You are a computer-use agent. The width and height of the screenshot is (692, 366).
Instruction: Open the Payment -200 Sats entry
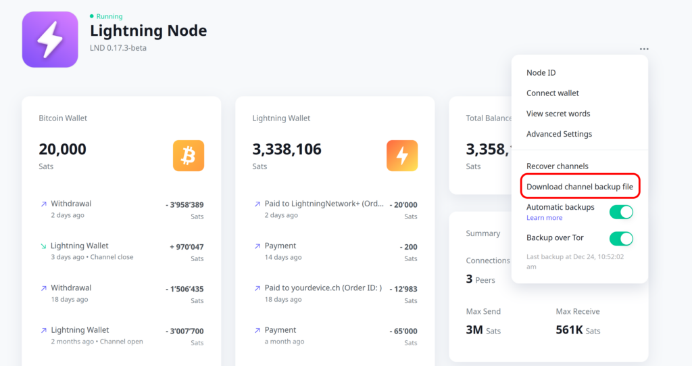(335, 252)
